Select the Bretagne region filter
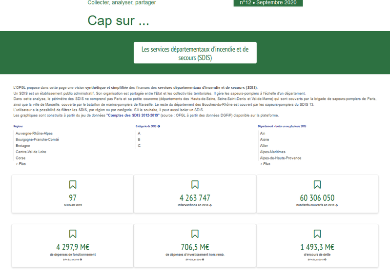The width and height of the screenshot is (390, 275). tap(23, 146)
